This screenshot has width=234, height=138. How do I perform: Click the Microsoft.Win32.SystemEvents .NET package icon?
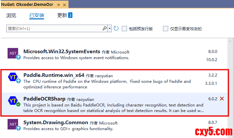(13, 54)
